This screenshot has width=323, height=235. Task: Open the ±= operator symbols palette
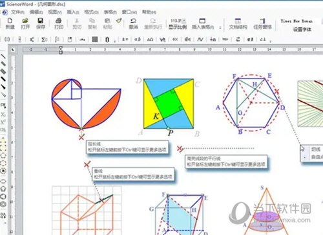(x=125, y=39)
